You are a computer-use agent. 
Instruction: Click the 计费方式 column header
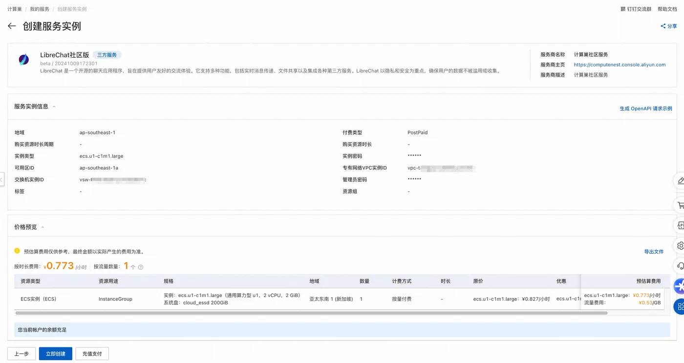point(402,281)
